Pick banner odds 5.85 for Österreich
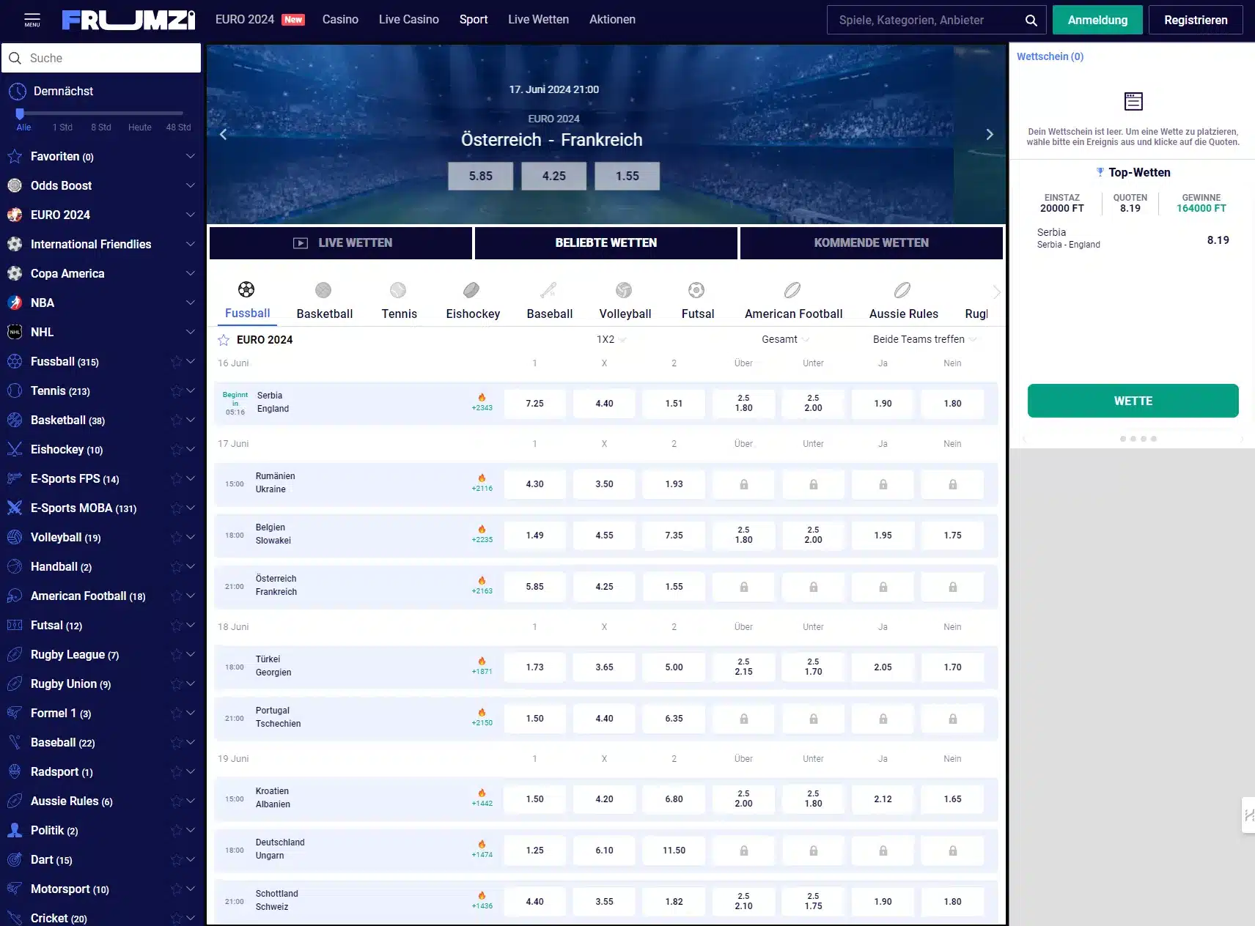Screen dimensions: 1255x926 coord(481,176)
